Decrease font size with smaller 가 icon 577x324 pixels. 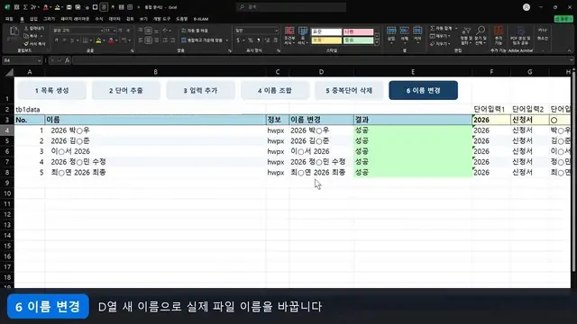pyautogui.click(x=128, y=31)
